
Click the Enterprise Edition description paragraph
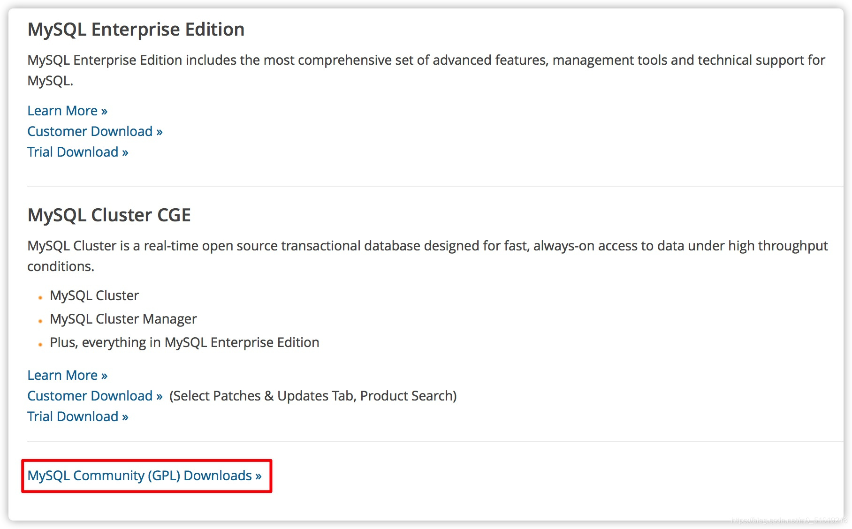[x=426, y=70]
